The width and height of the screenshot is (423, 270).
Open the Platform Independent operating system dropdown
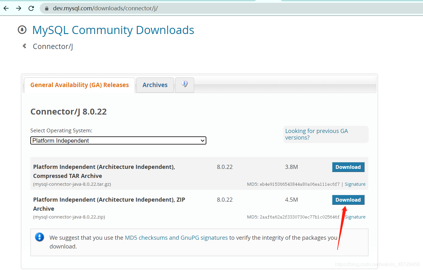tap(118, 140)
